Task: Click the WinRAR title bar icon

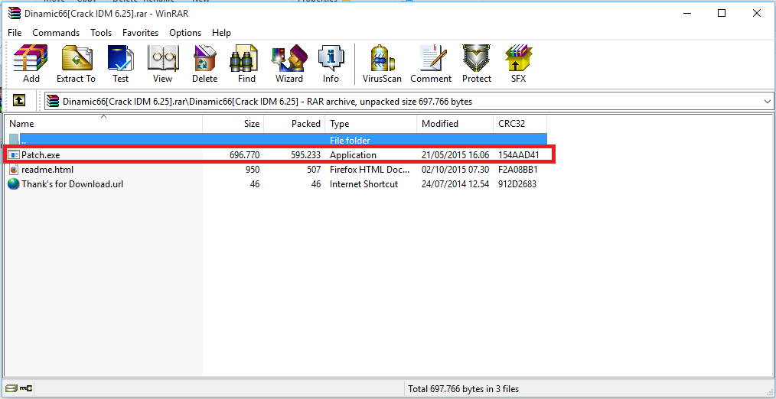Action: point(15,13)
